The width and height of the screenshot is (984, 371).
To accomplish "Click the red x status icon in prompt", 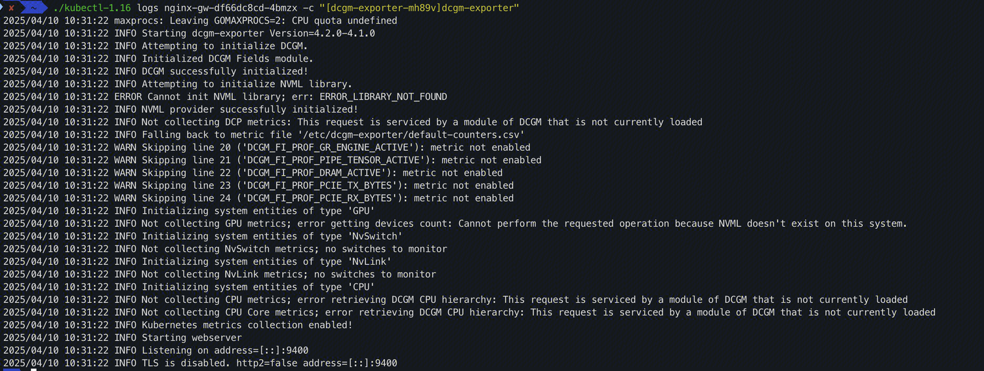I will pos(11,8).
